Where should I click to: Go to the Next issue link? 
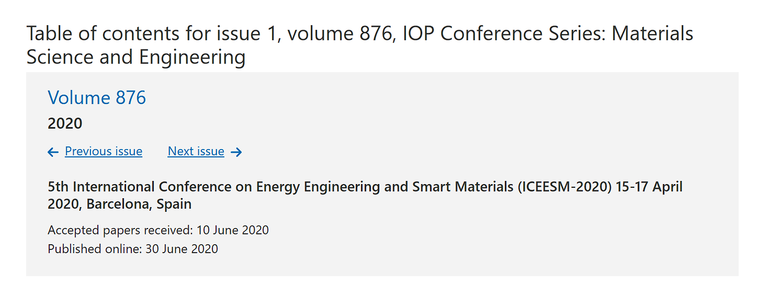coord(196,152)
